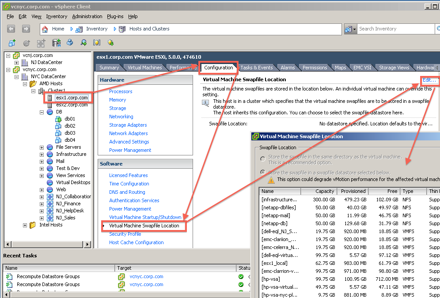Click the inventory tree horizontal scrollbar right arrow

pyautogui.click(x=87, y=244)
